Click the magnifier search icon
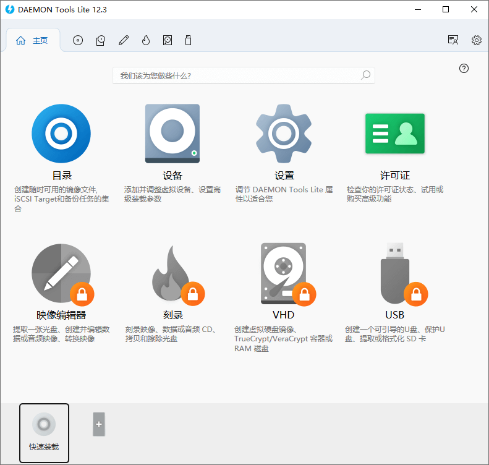 tap(365, 75)
